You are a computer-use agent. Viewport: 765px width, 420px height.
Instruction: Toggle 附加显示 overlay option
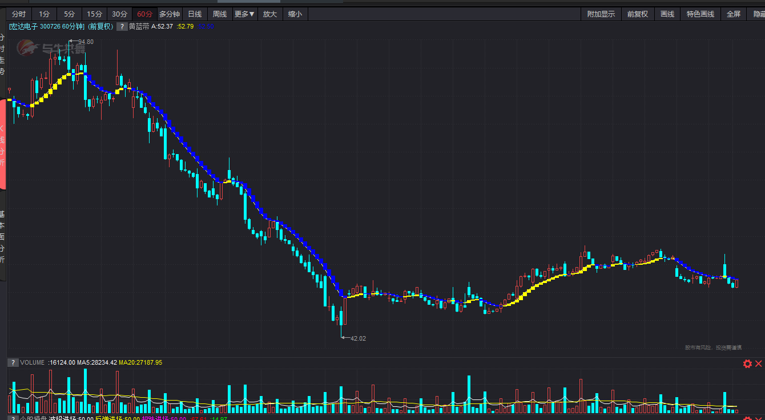[601, 14]
